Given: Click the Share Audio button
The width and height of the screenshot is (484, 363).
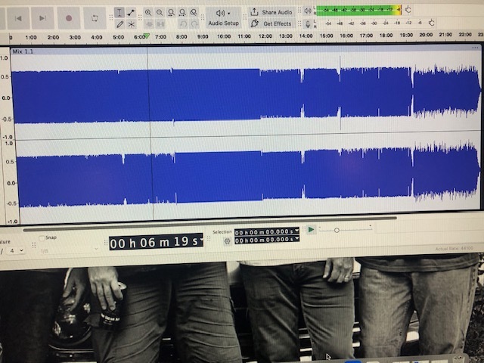Looking at the screenshot, I should (271, 12).
